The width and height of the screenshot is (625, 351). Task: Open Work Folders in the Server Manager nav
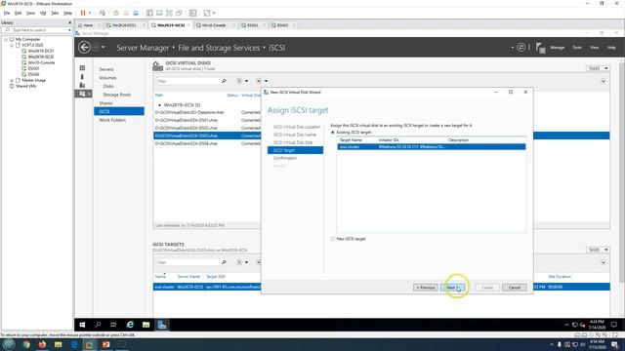pyautogui.click(x=112, y=120)
